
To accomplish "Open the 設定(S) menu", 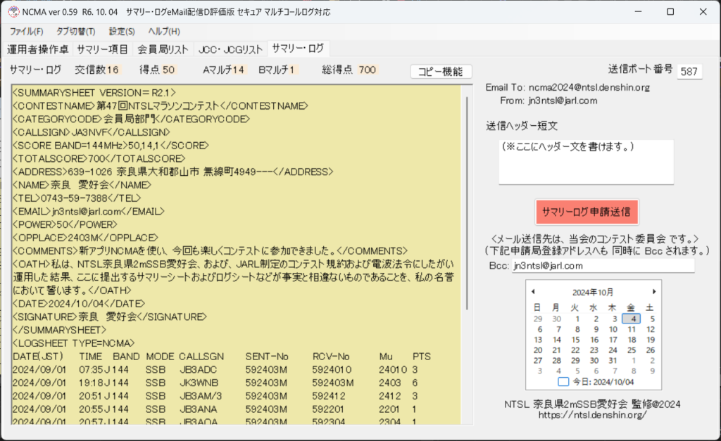I will click(122, 32).
